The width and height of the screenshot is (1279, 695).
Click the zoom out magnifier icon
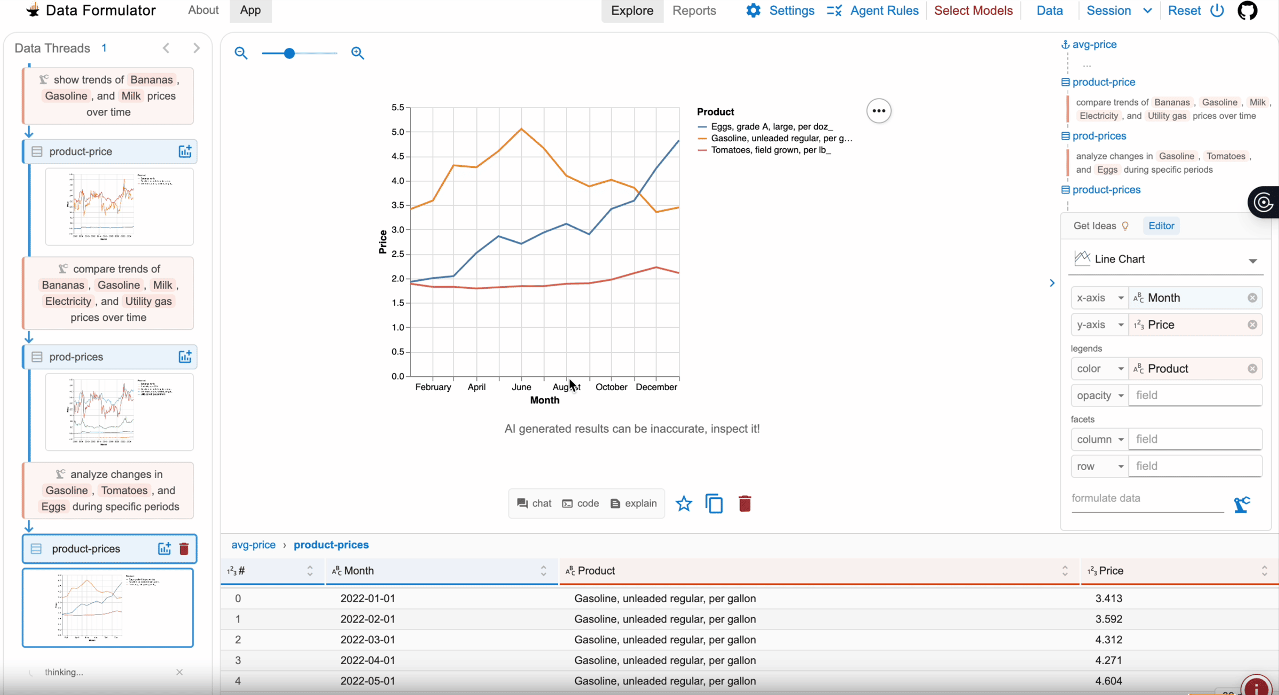tap(241, 53)
